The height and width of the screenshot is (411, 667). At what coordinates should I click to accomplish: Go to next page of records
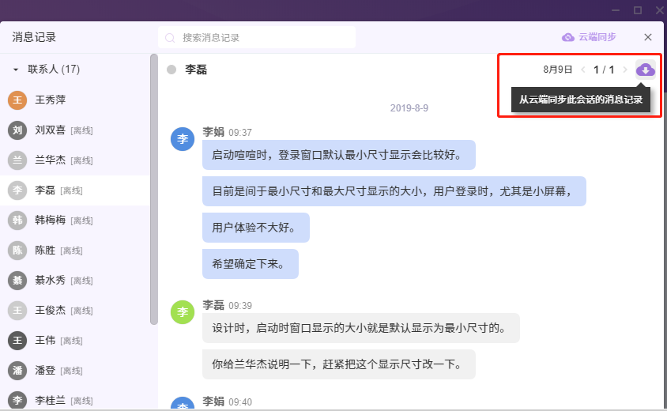click(x=625, y=70)
